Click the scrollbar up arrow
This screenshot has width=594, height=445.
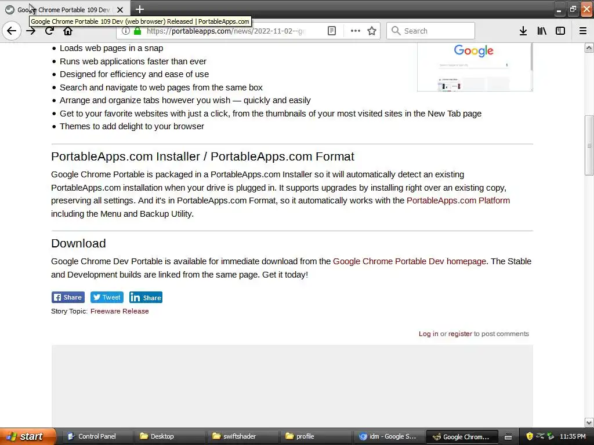point(589,48)
